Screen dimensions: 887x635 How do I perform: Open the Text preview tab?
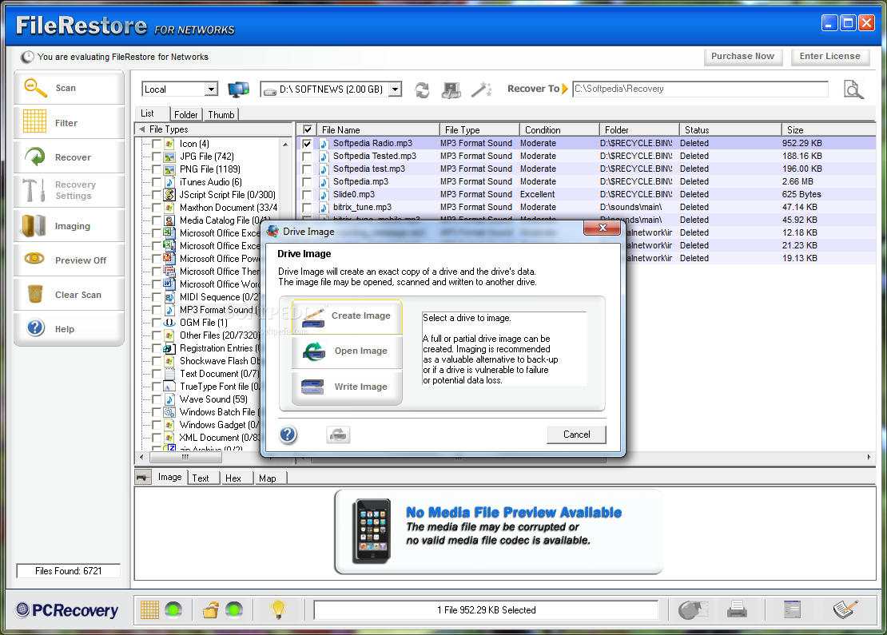[201, 478]
